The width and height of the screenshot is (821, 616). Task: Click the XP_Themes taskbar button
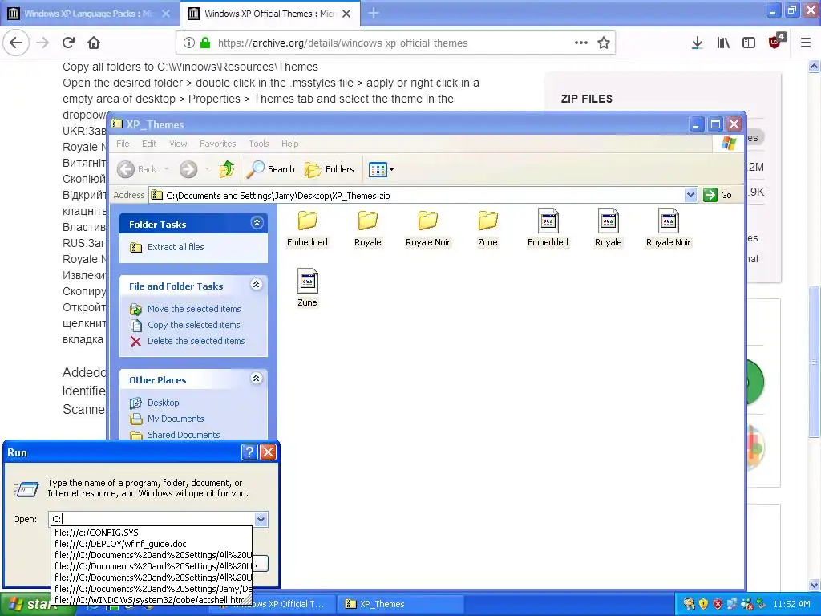click(x=401, y=604)
